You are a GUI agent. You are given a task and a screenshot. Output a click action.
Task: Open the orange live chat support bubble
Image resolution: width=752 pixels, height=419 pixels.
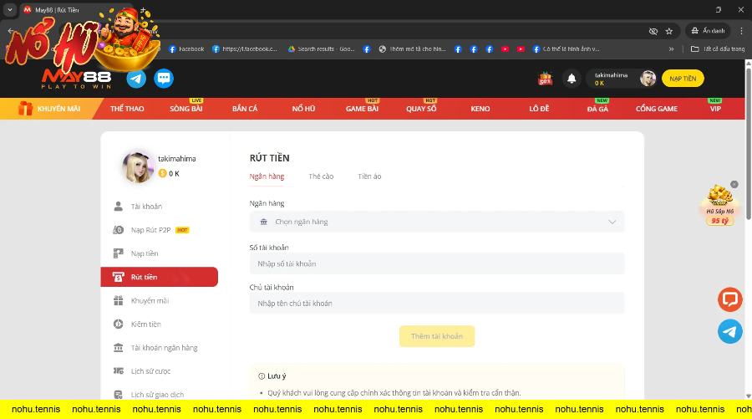point(729,299)
